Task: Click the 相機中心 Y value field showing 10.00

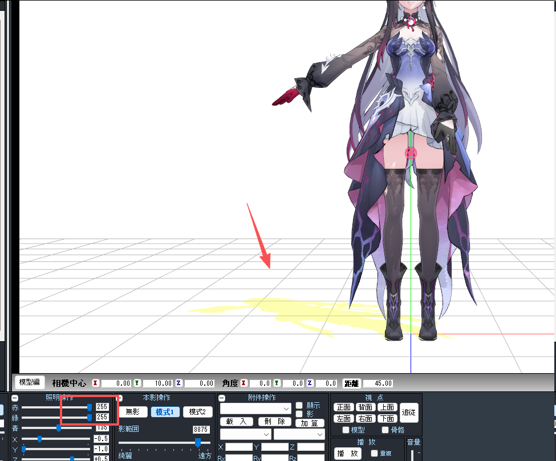Action: pos(158,383)
